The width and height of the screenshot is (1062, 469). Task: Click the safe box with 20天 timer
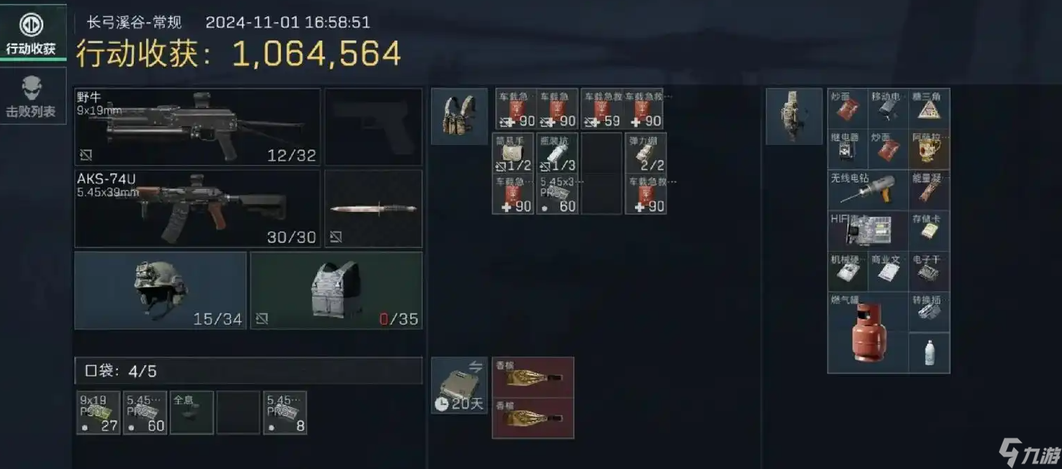coord(459,386)
